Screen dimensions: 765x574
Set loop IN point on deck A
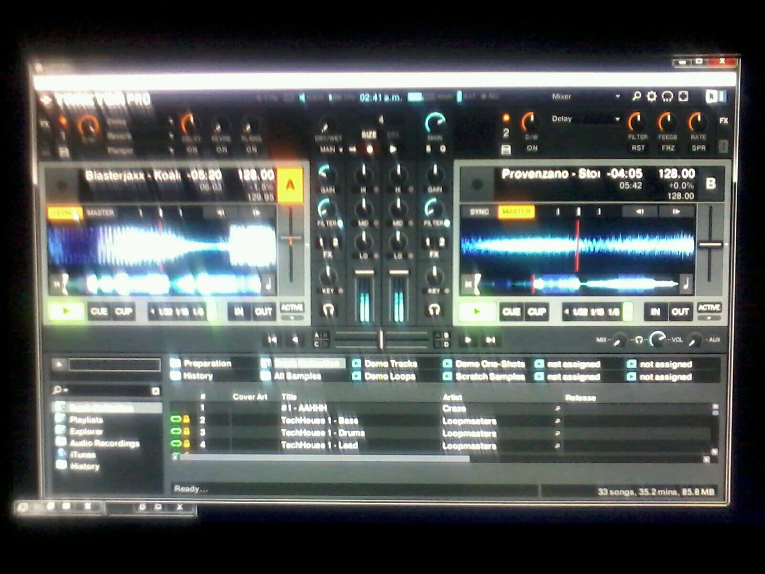point(239,312)
